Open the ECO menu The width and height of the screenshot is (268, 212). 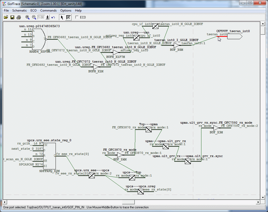[33, 11]
